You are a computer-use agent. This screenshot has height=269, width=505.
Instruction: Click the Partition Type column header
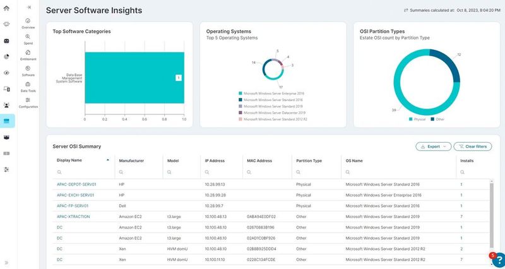click(x=309, y=161)
